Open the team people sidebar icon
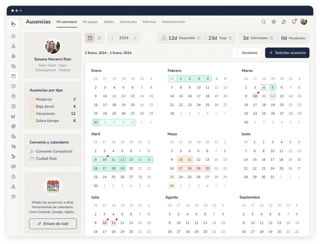 coord(14,56)
